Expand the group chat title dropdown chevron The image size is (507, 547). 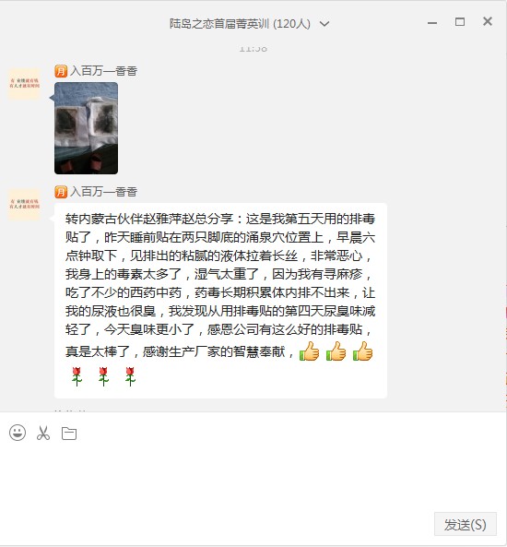324,24
